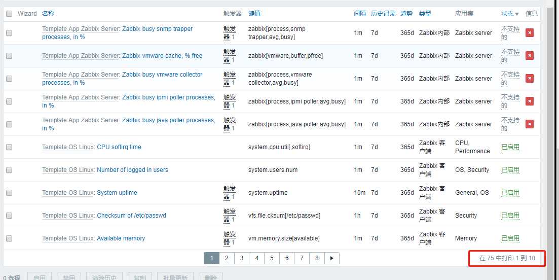The width and height of the screenshot is (559, 280).
Task: Open the Checksum of /etc/passwd item
Action: point(132,216)
